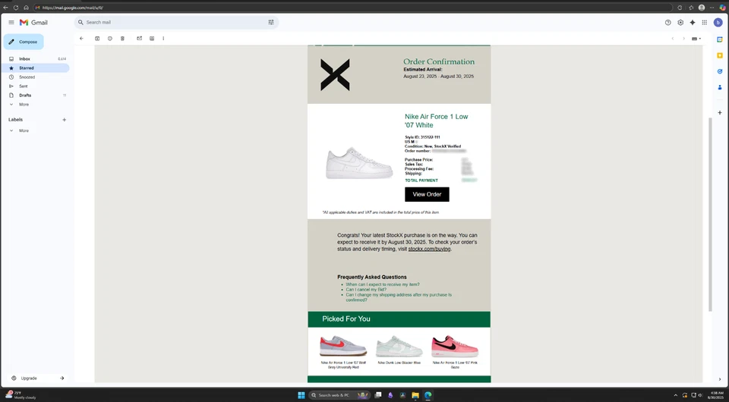This screenshot has height=402, width=729.
Task: Click the browser address bar
Action: pyautogui.click(x=353, y=8)
